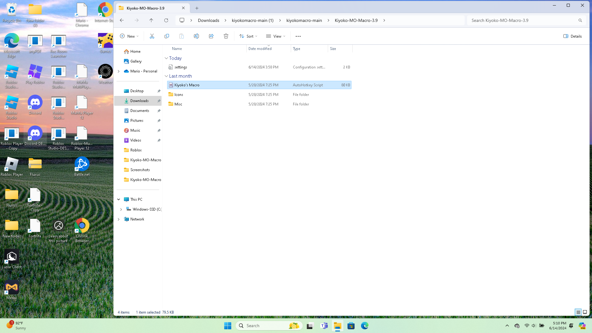Click the Share icon in toolbar

[211, 36]
